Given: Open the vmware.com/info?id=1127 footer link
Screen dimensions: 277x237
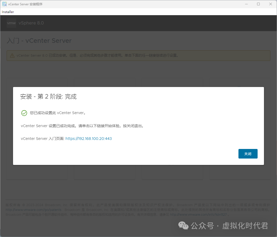Looking at the screenshot, I should 198,215.
